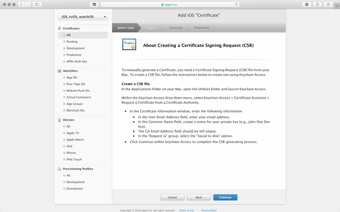Screen dimensions: 340x212
Task: Open iPhone devices
Action: (71, 153)
